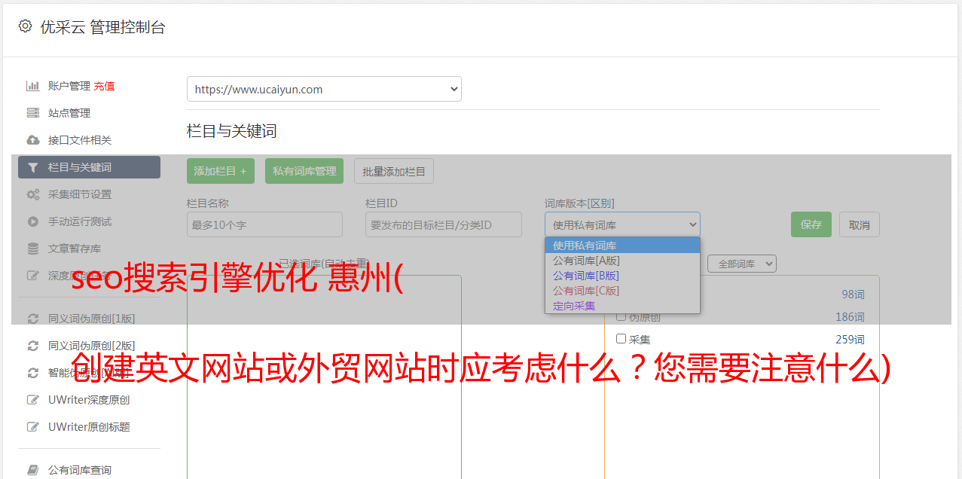This screenshot has height=479, width=962.
Task: Click the cloud-upload icon for 接口文件相关
Action: coord(33,140)
